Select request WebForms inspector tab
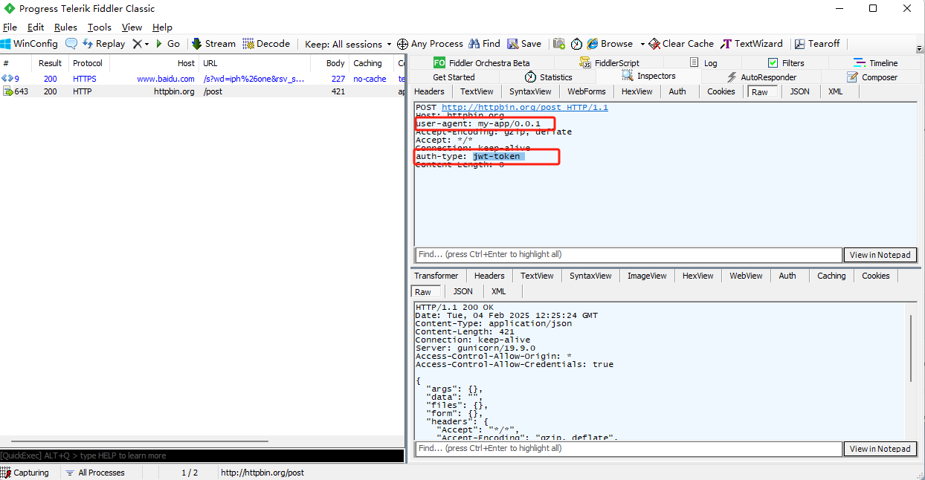The height and width of the screenshot is (480, 925). pos(587,91)
